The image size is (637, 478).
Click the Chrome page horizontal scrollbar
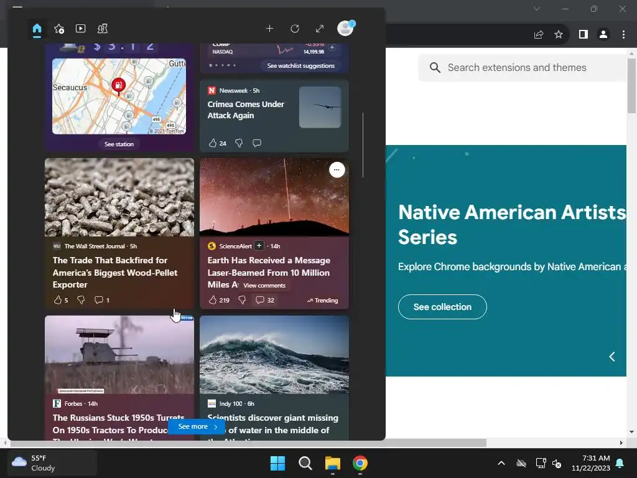click(x=247, y=443)
